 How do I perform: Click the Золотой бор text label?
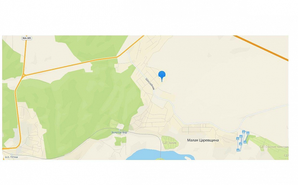click(119, 132)
